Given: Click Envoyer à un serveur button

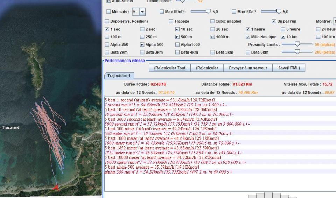Looking at the screenshot, I should pyautogui.click(x=248, y=68).
